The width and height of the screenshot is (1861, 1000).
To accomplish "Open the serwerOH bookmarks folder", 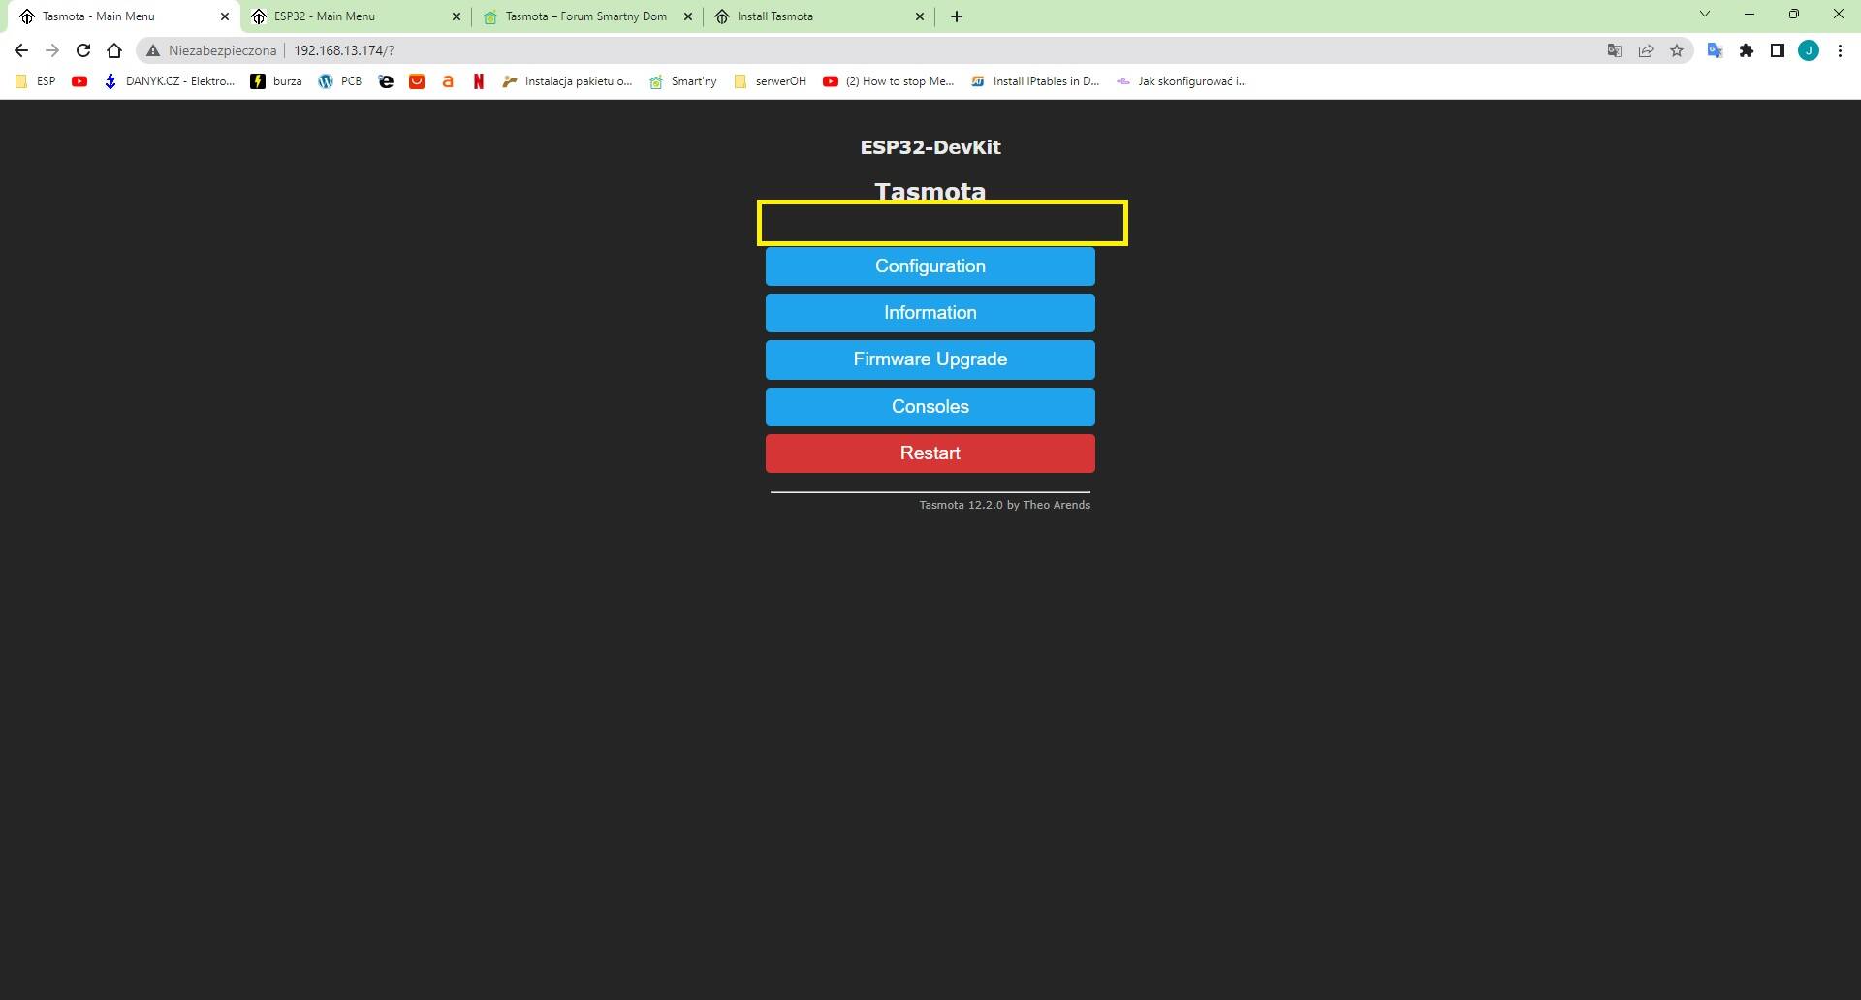I will pyautogui.click(x=771, y=81).
